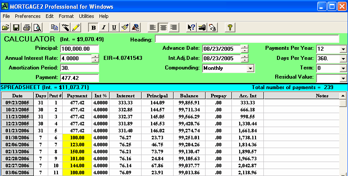The height and width of the screenshot is (176, 348).
Task: Open the Preferences menu
Action: coord(27,16)
